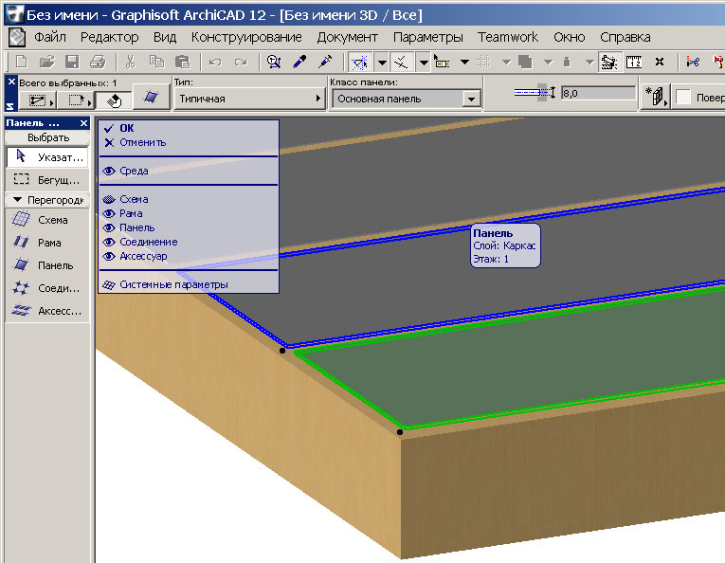
Task: Open the Teamwork menu
Action: tap(507, 37)
